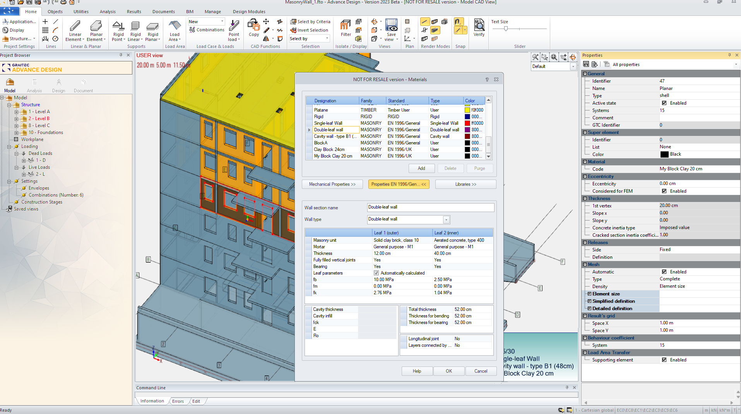
Task: Open the Utilities ribbon tab
Action: pyautogui.click(x=81, y=12)
